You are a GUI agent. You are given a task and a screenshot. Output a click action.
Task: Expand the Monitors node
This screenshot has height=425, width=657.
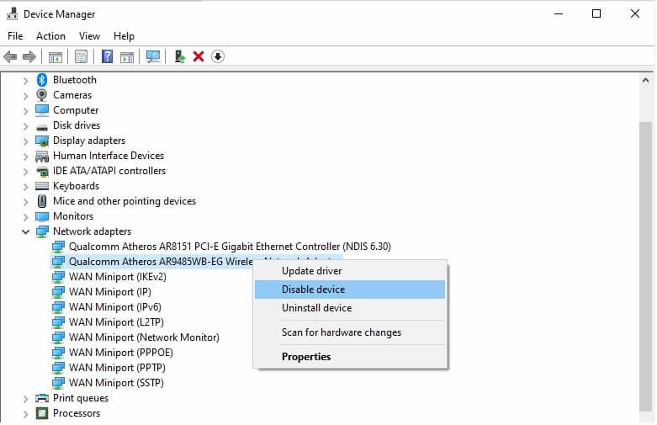pyautogui.click(x=25, y=217)
